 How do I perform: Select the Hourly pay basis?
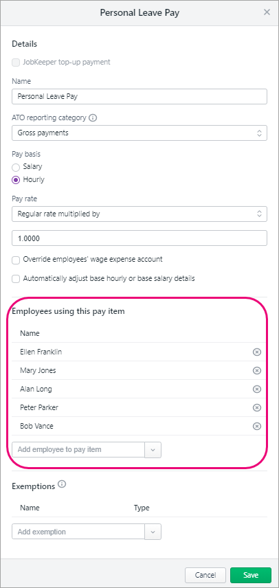pyautogui.click(x=16, y=180)
